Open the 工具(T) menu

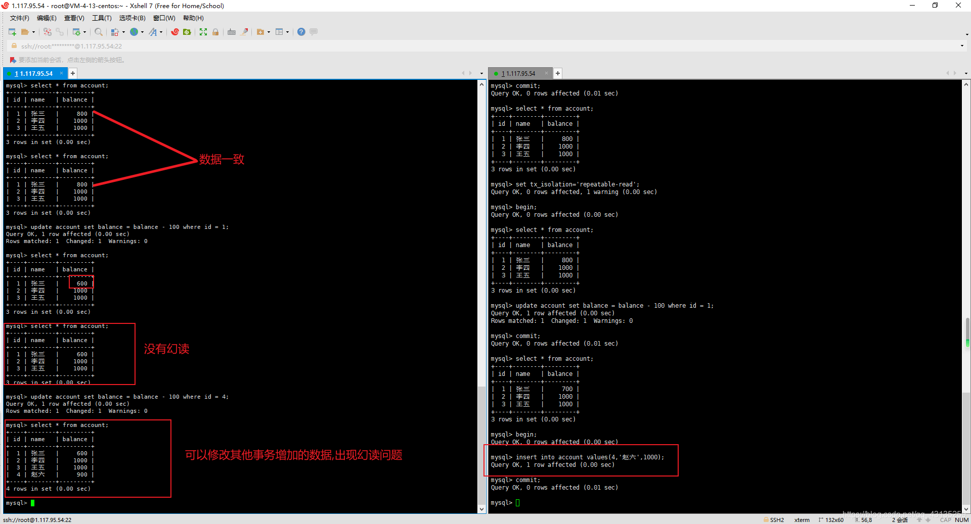coord(102,18)
